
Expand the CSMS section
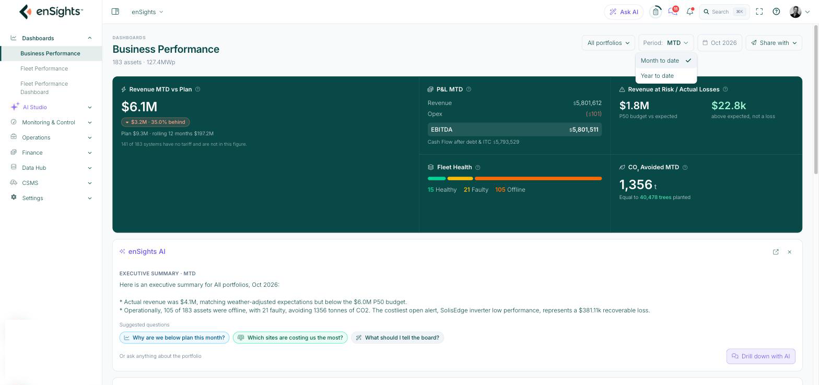[x=51, y=183]
